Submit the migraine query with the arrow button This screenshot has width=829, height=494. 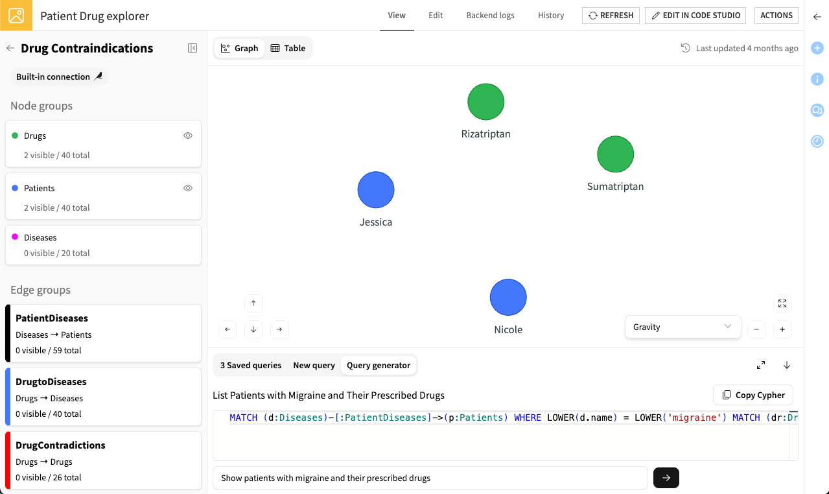pyautogui.click(x=666, y=478)
